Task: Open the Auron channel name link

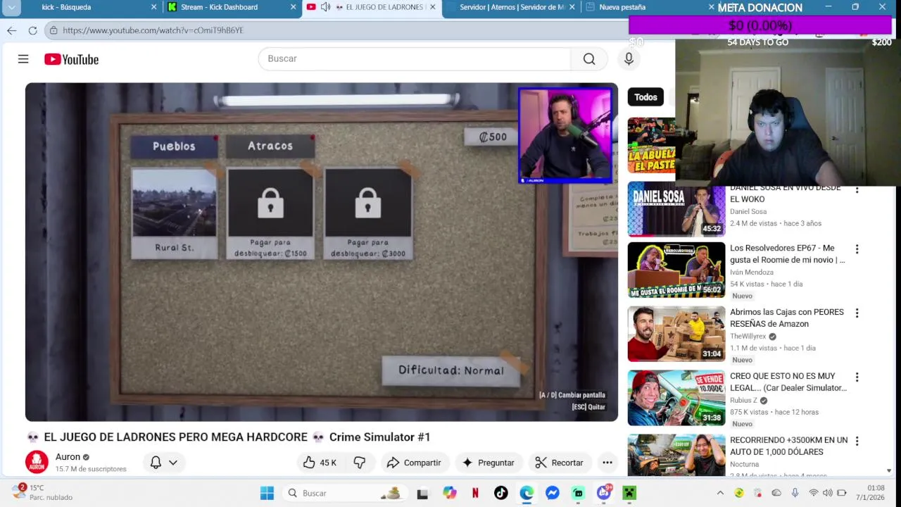Action: point(68,456)
